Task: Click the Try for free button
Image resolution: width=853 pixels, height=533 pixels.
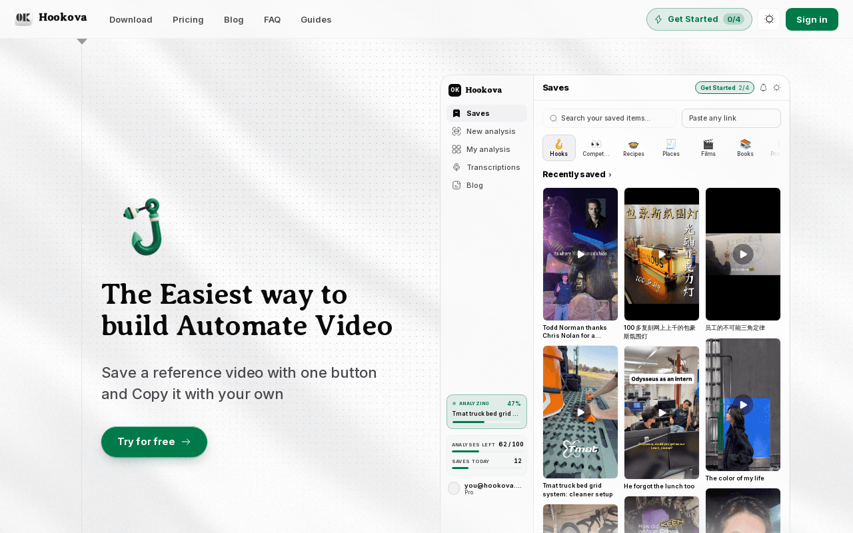Action: pos(154,442)
